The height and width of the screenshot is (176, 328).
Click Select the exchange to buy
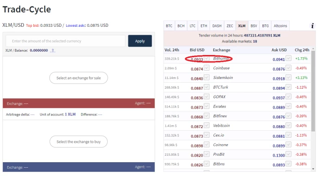click(79, 142)
